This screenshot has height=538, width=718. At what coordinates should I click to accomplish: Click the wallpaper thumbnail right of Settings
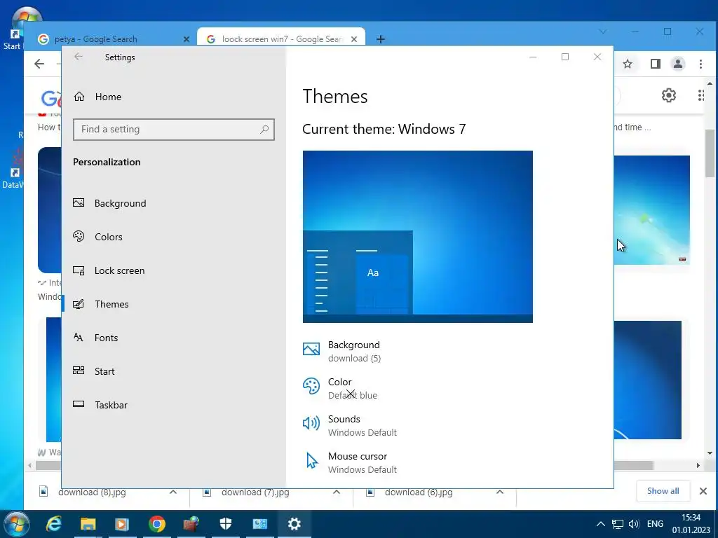coord(651,210)
